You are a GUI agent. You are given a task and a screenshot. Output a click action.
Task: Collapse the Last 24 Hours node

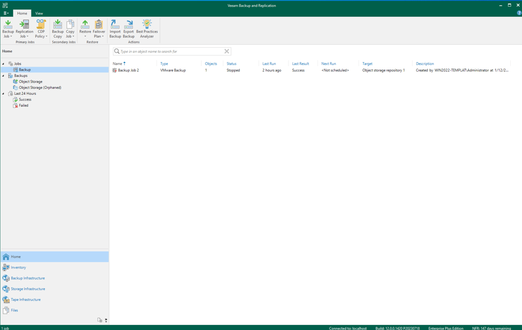tap(3, 94)
